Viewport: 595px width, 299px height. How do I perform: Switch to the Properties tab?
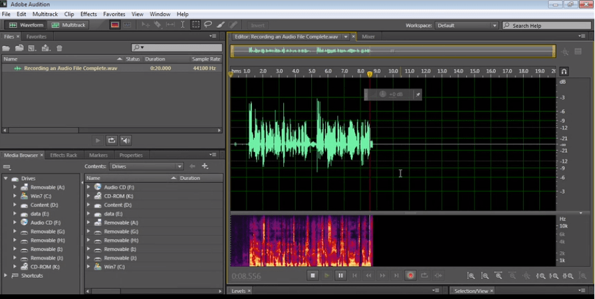131,155
